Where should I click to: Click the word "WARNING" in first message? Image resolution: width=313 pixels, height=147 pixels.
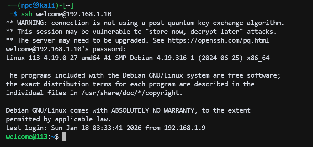[x=31, y=23]
